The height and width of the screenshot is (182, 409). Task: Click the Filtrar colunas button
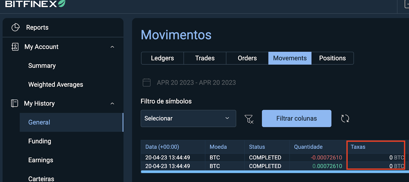297,119
